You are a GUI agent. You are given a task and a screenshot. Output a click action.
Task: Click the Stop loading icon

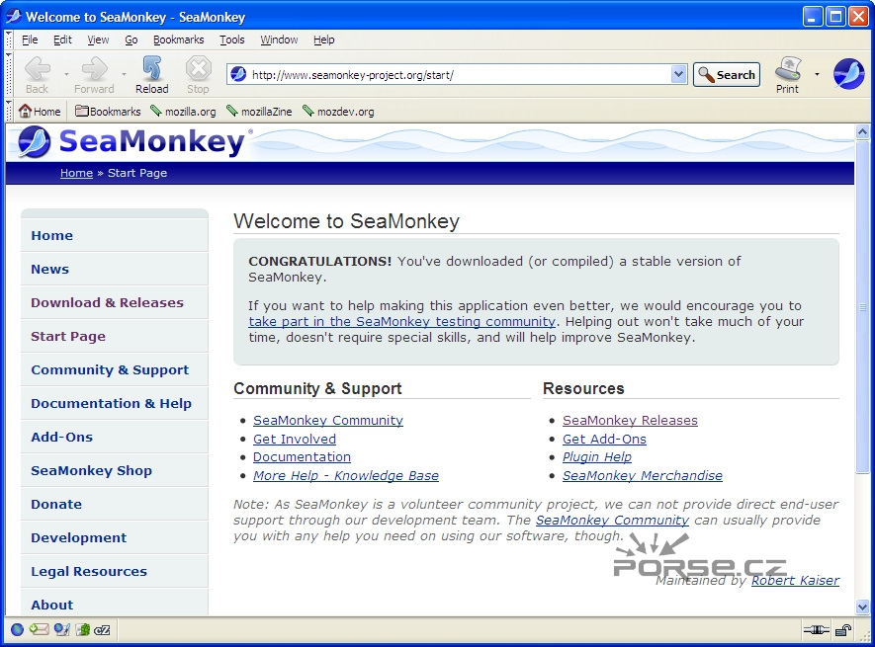[198, 69]
